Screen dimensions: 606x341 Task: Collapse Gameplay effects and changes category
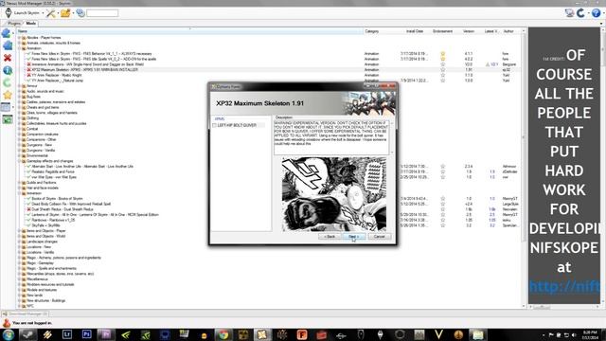19,161
